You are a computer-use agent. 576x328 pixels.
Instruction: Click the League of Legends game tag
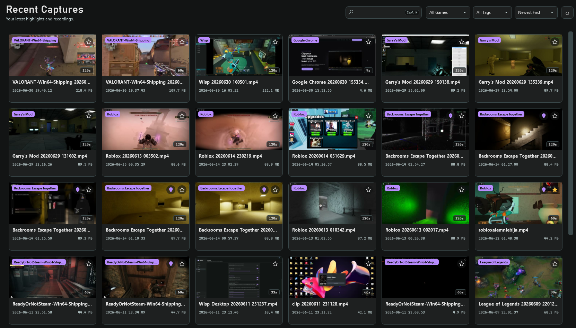494,262
